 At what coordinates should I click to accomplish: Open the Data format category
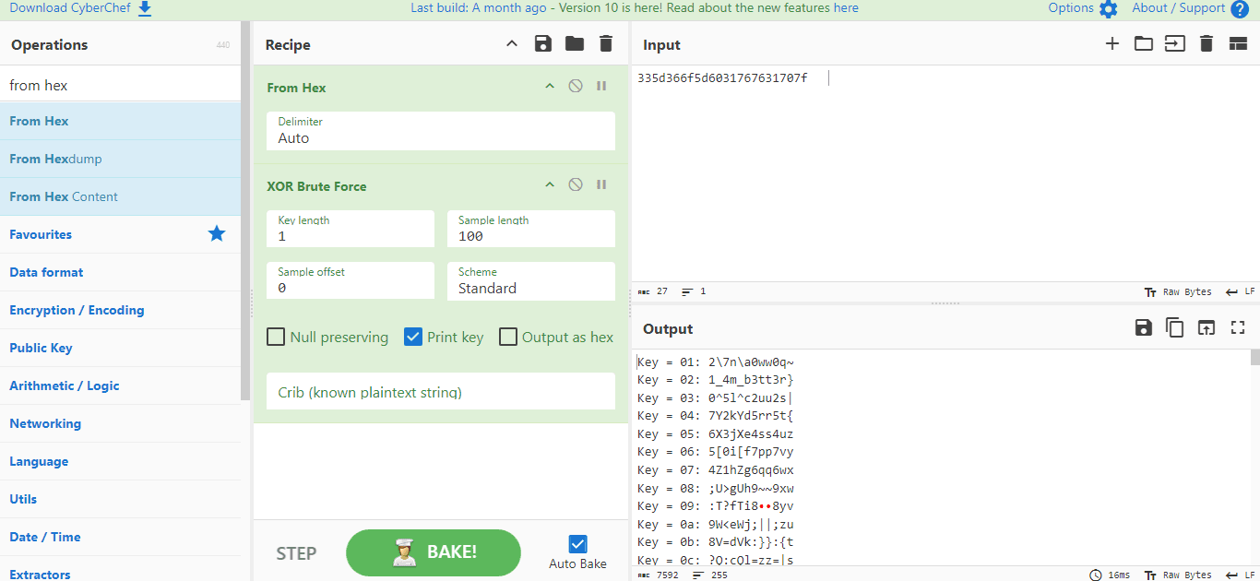tap(46, 272)
